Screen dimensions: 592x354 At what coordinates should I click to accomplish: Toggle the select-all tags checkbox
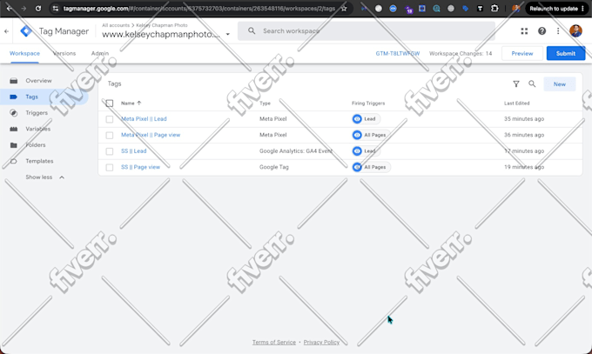(x=110, y=104)
